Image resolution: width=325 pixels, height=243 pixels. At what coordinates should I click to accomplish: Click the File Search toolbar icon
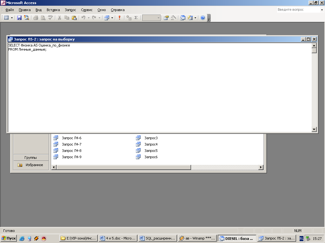pyautogui.click(x=27, y=18)
